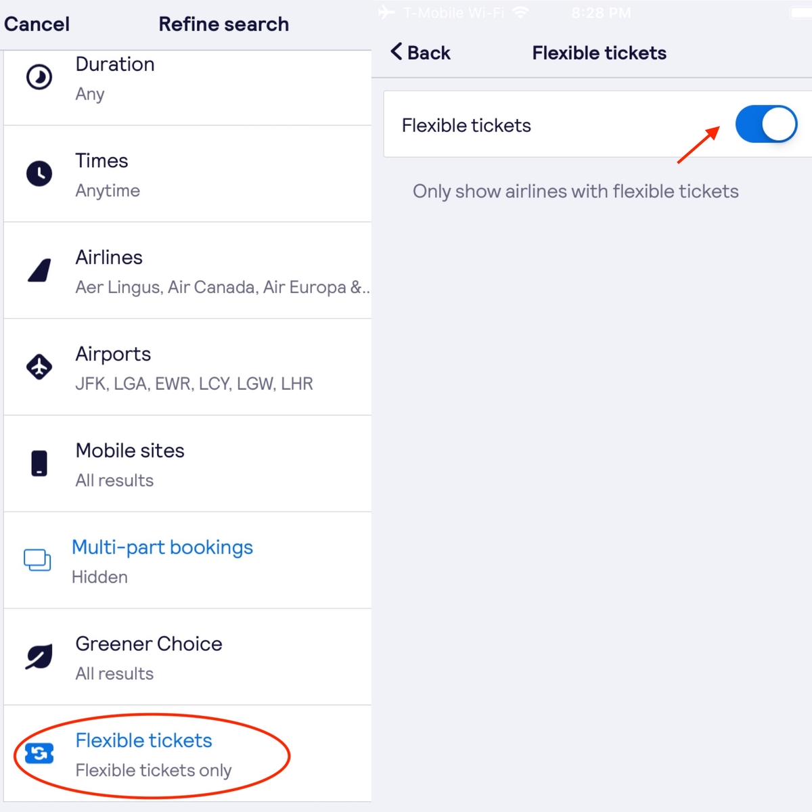This screenshot has width=812, height=812.
Task: Open Mobile sites All results filter
Action: pyautogui.click(x=187, y=464)
